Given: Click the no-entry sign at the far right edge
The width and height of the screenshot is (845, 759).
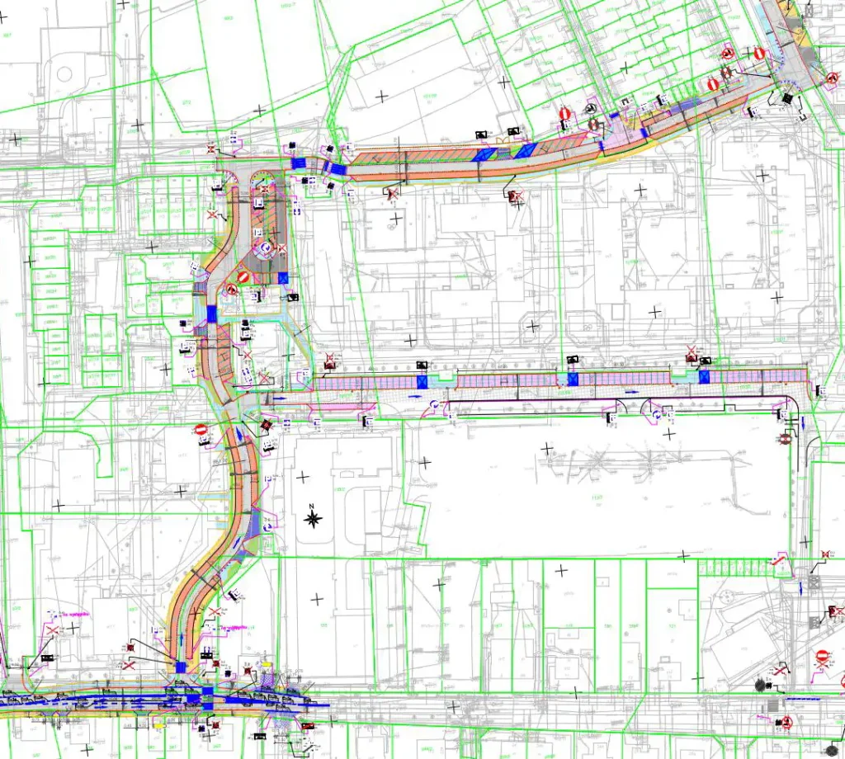Looking at the screenshot, I should 822,656.
